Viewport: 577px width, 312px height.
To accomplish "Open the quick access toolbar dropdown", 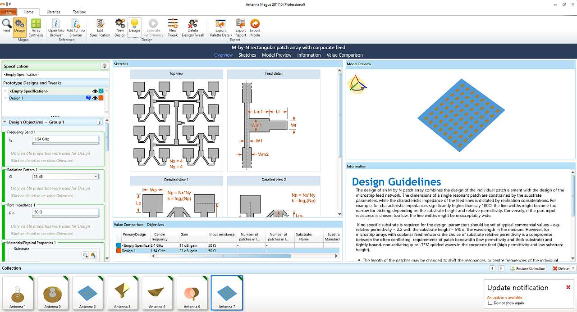I will click(x=10, y=5).
